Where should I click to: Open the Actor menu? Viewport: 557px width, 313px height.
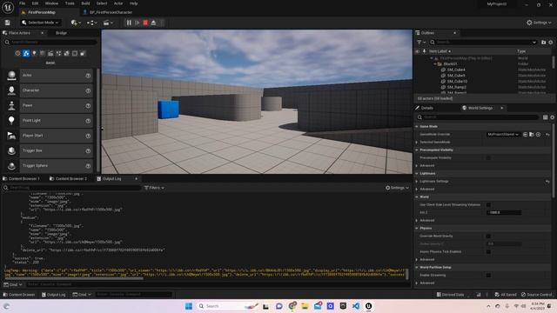coord(118,3)
